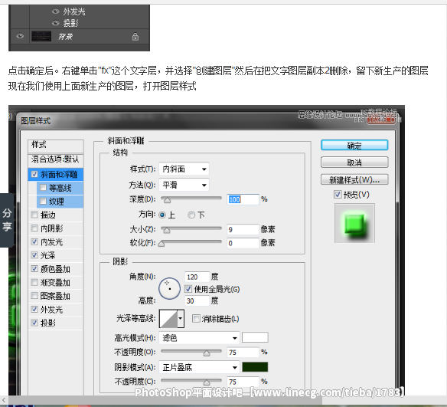This screenshot has width=447, height=407.
Task: Click the white highlight color swatch
Action: [255, 337]
